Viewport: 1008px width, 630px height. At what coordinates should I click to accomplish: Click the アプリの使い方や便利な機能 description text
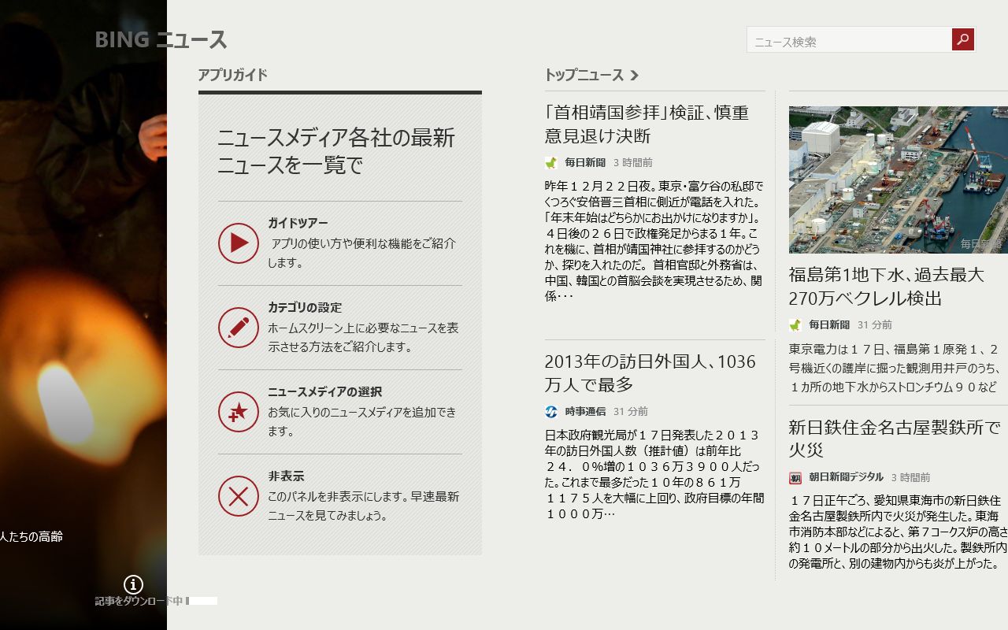(x=361, y=253)
